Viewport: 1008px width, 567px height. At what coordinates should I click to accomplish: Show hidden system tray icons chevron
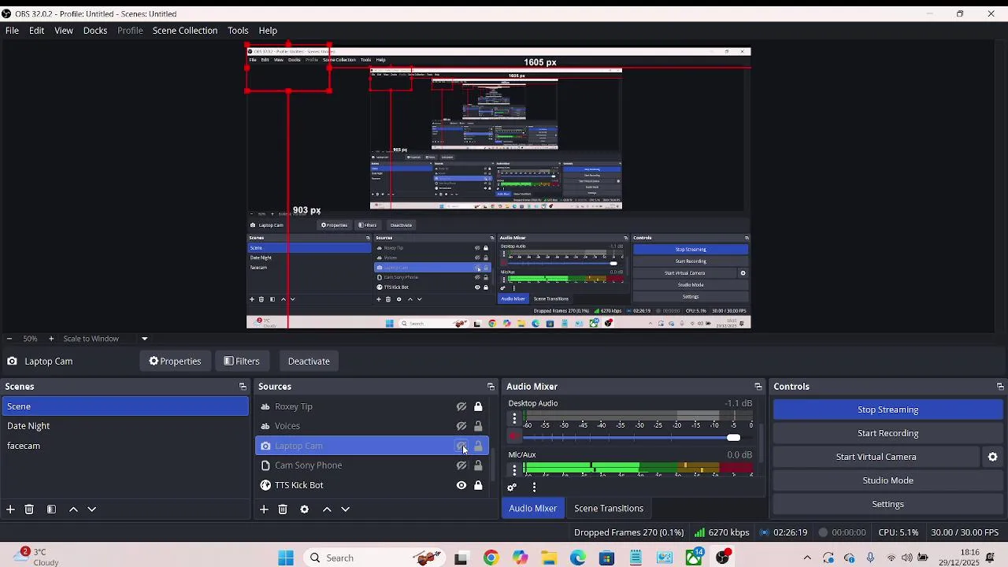[807, 558]
